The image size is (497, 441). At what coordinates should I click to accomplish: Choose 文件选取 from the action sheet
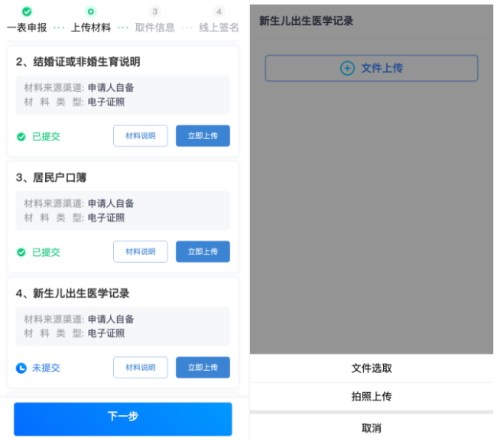[x=372, y=368]
